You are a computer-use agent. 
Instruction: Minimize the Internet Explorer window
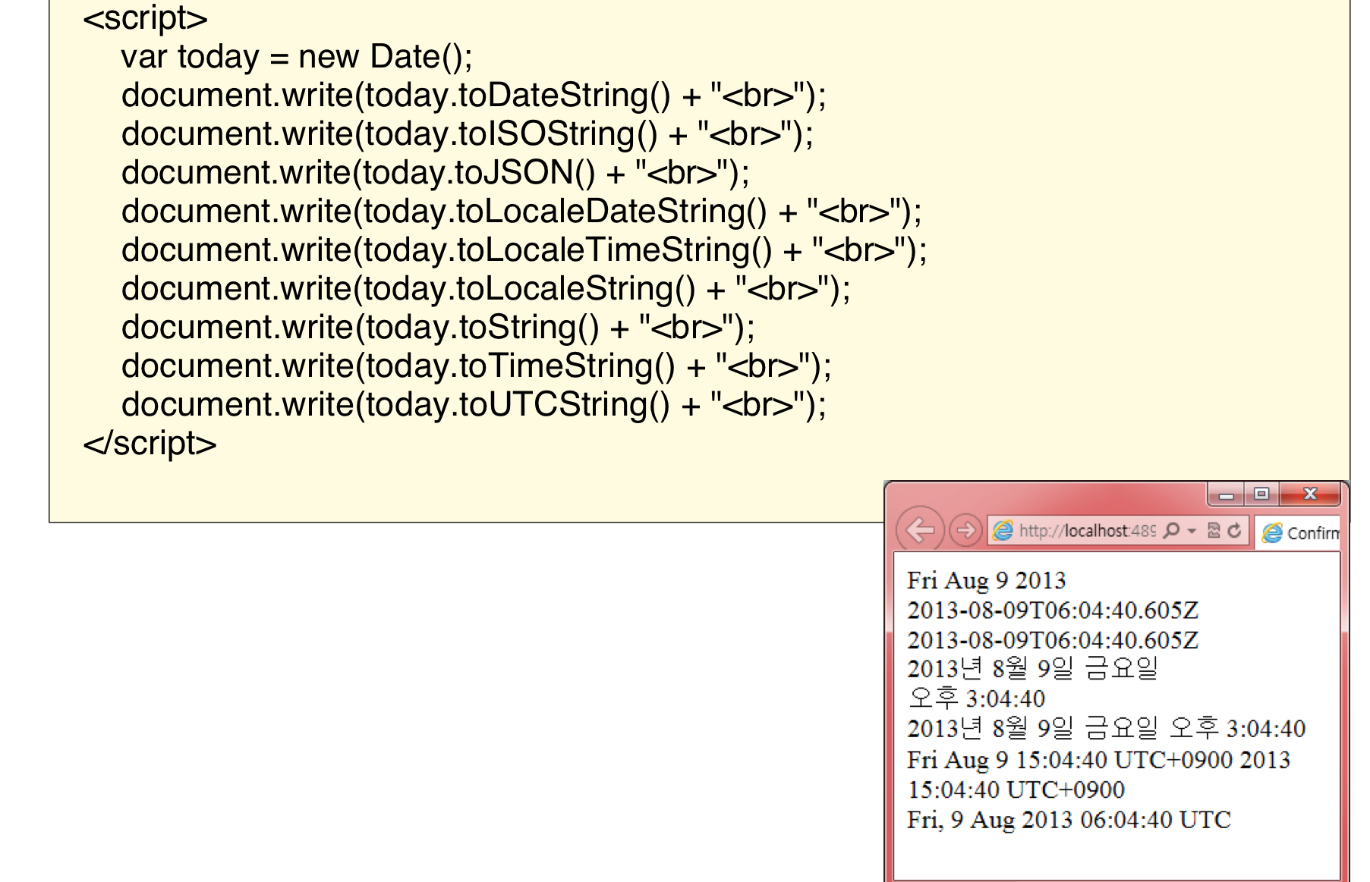1226,495
